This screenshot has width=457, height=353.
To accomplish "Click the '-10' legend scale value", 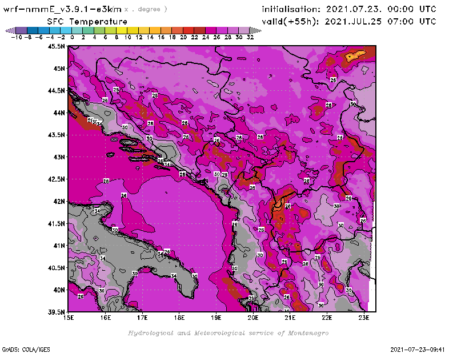I will click(17, 37).
